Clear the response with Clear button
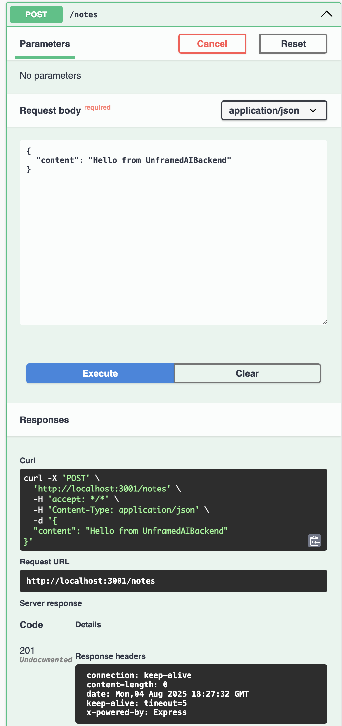Viewport: 342px width, 726px height. (247, 373)
